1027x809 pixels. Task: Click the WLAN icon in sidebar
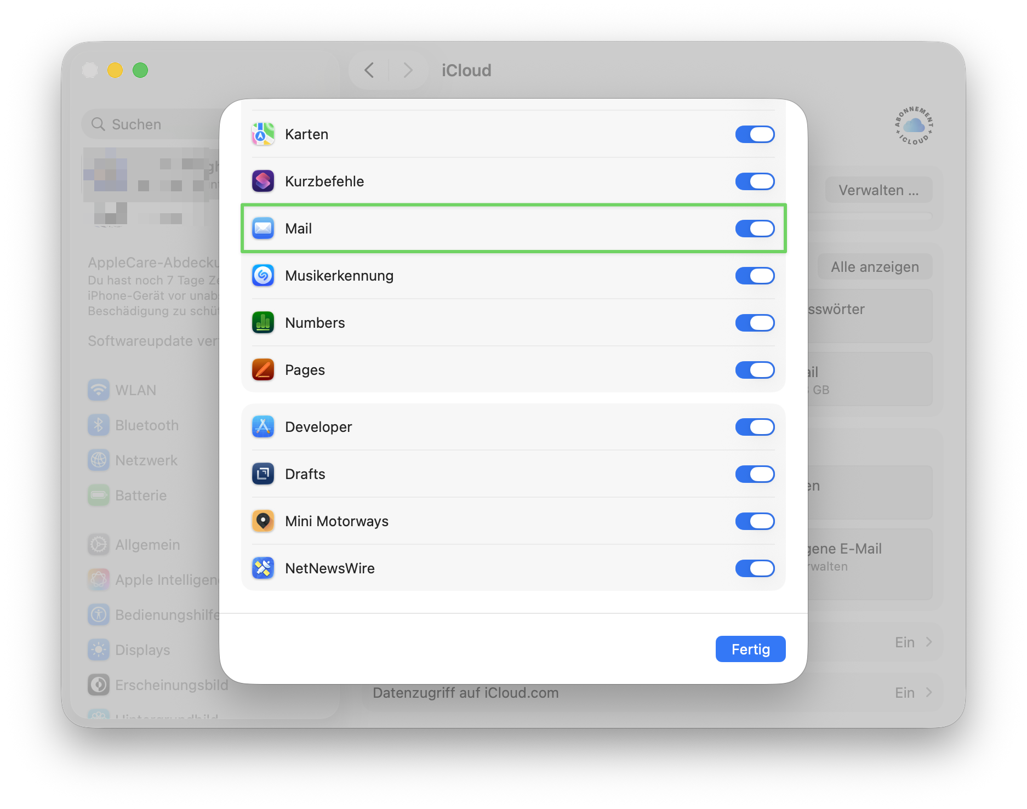[99, 390]
